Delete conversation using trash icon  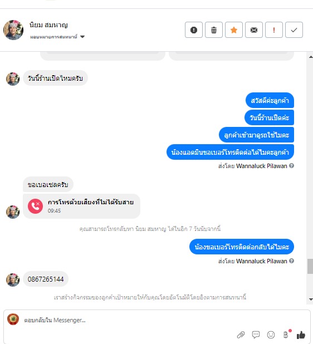pos(214,30)
